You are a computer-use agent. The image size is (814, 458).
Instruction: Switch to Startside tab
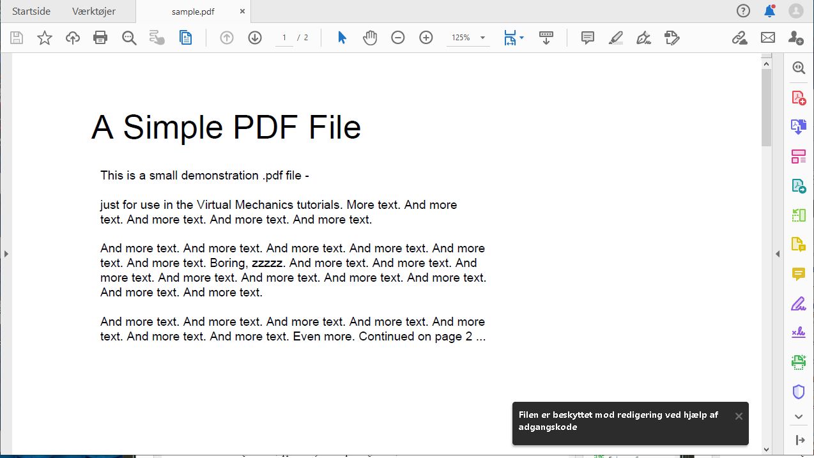point(31,11)
